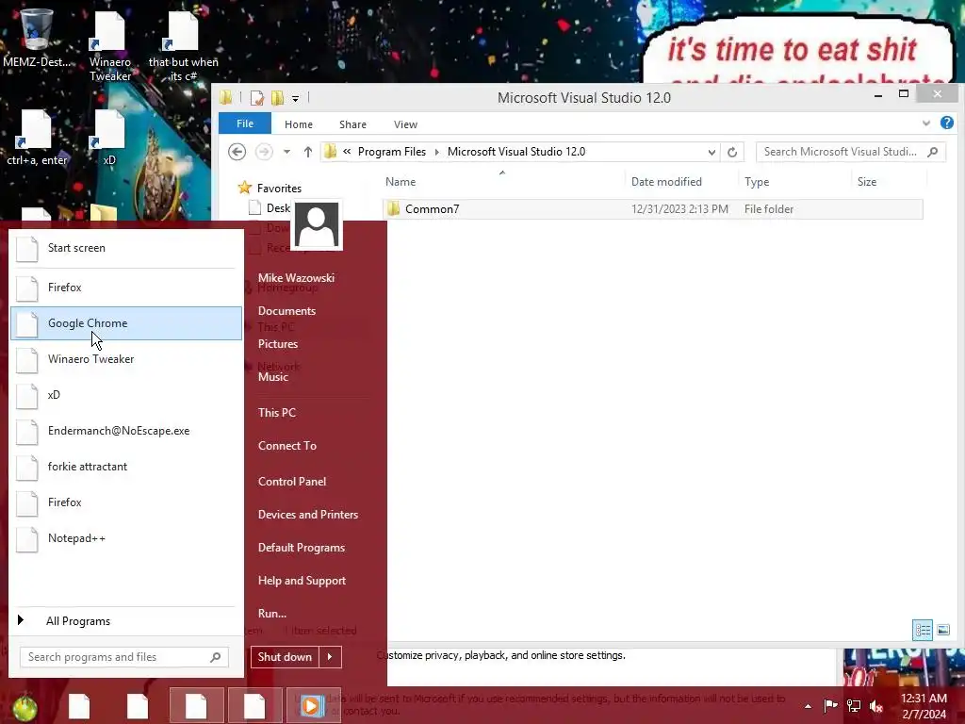Open Google Chrome from start menu
The width and height of the screenshot is (965, 724).
click(126, 323)
